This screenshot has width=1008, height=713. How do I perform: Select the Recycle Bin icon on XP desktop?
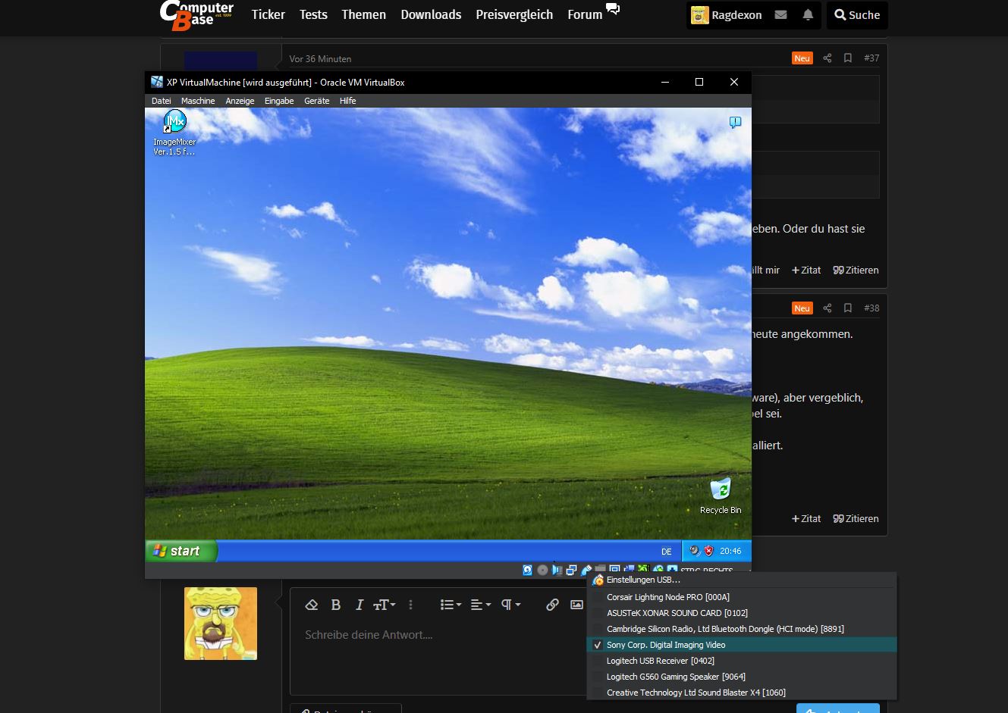click(x=720, y=496)
